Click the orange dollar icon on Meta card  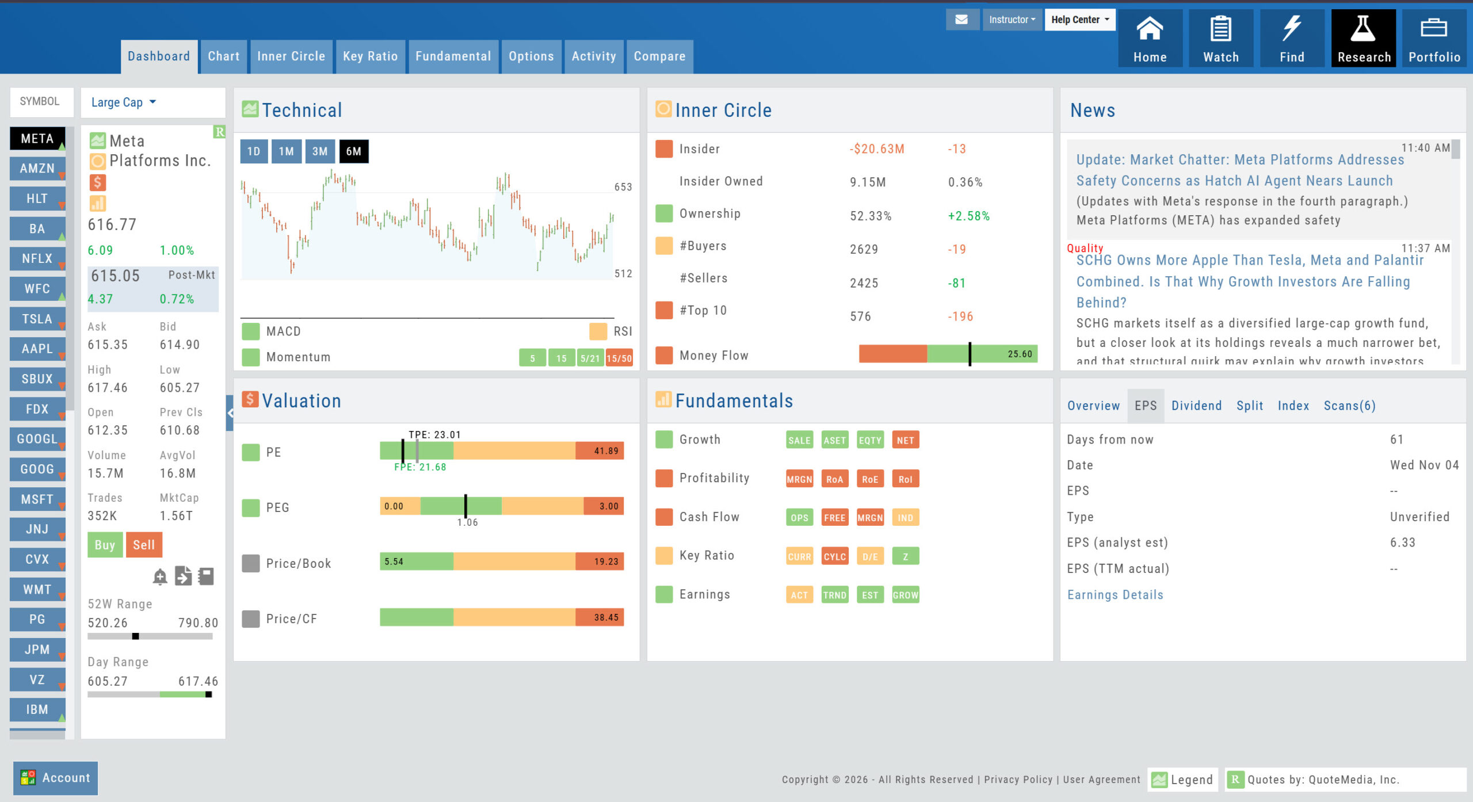(x=98, y=182)
